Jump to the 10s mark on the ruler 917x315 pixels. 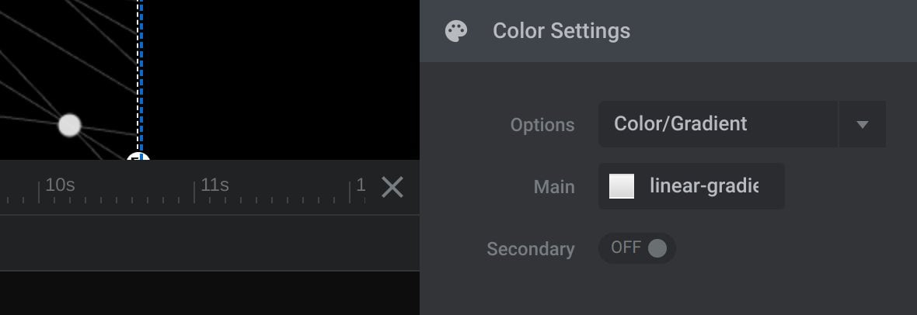click(x=60, y=185)
